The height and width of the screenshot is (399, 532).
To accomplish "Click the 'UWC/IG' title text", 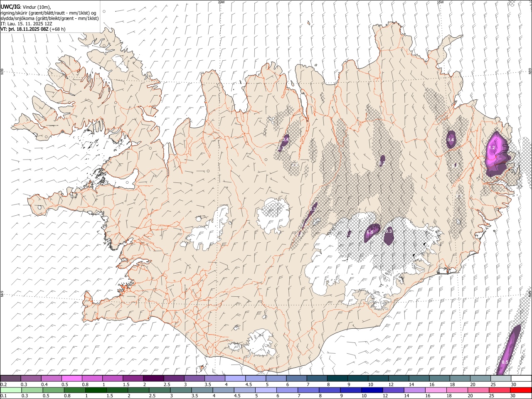I will click(x=10, y=7).
